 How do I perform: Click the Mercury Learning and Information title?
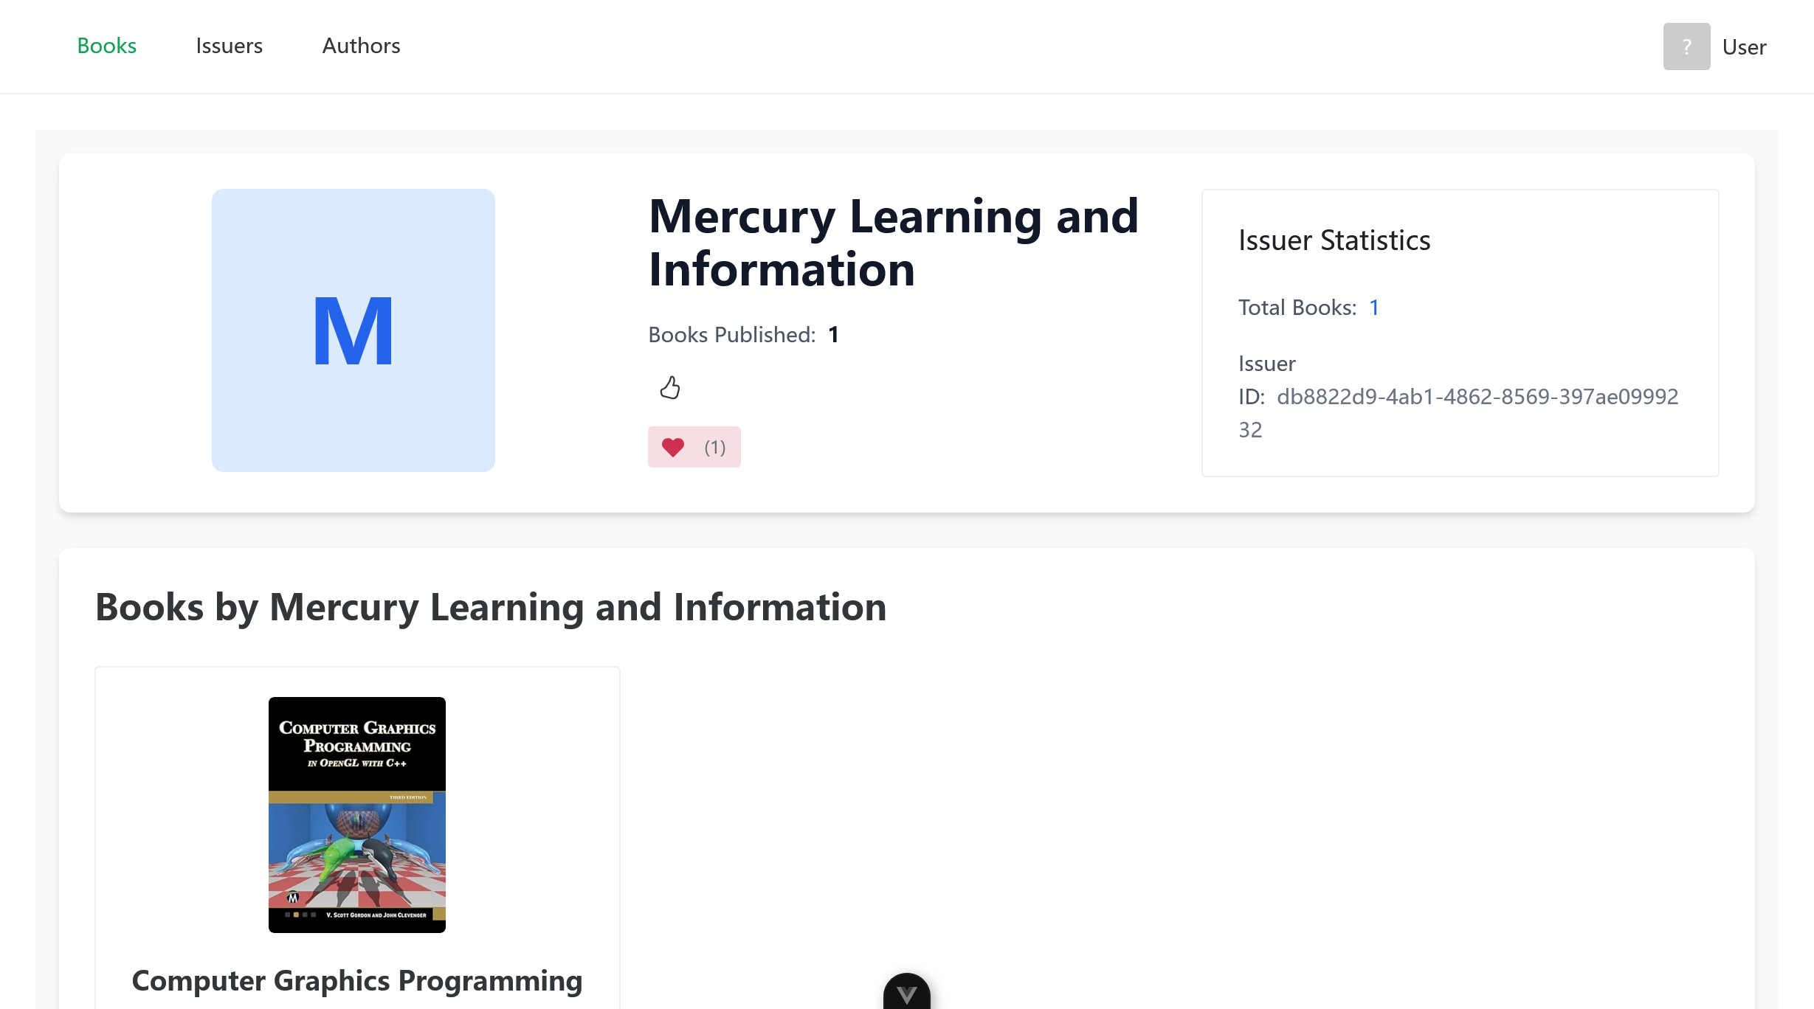click(894, 243)
